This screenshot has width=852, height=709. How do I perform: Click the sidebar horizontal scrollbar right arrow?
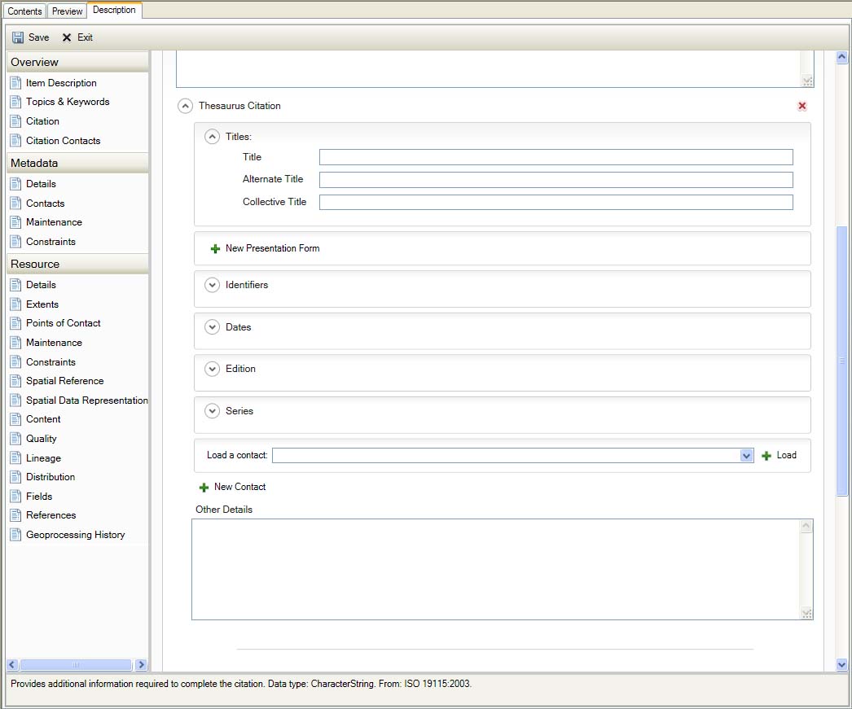141,665
